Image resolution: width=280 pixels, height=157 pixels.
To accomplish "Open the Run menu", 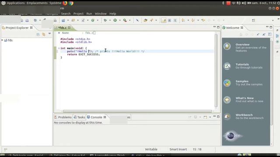I will [x=89, y=14].
